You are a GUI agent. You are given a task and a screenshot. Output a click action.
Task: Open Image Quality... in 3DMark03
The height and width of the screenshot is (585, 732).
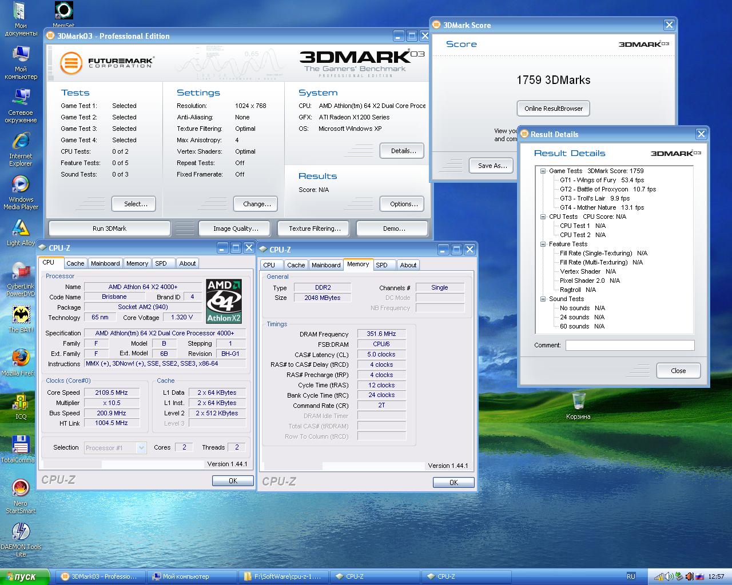pos(236,229)
